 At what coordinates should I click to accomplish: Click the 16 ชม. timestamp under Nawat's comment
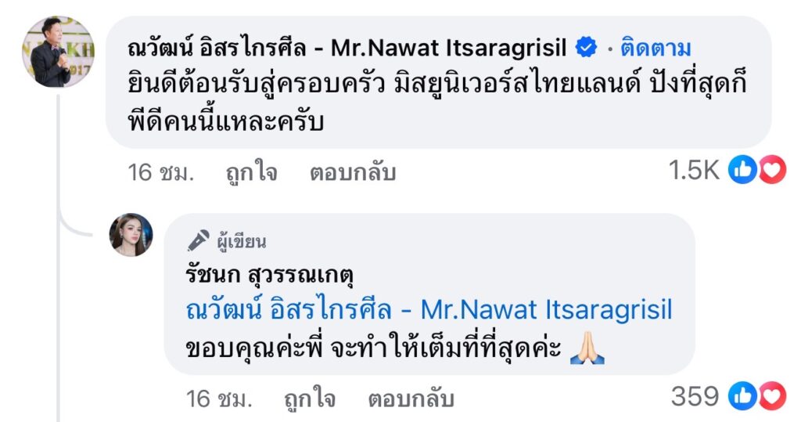160,173
